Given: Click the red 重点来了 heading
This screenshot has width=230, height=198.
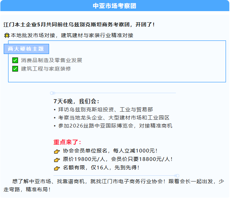Looking at the screenshot, I should point(67,142).
